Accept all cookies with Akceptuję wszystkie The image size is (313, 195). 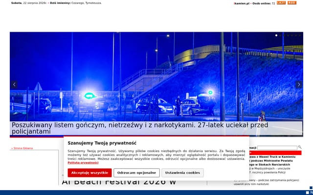[x=89, y=173]
